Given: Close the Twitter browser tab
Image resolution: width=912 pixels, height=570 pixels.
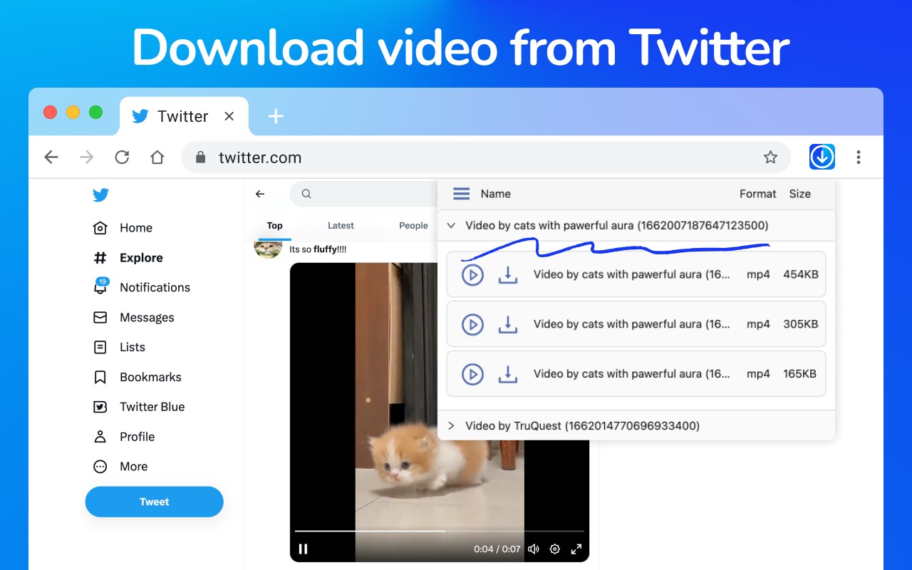Looking at the screenshot, I should (229, 116).
